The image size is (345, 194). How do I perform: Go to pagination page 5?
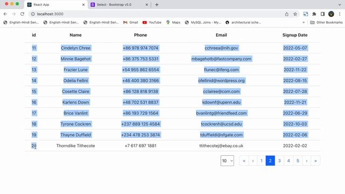298,161
